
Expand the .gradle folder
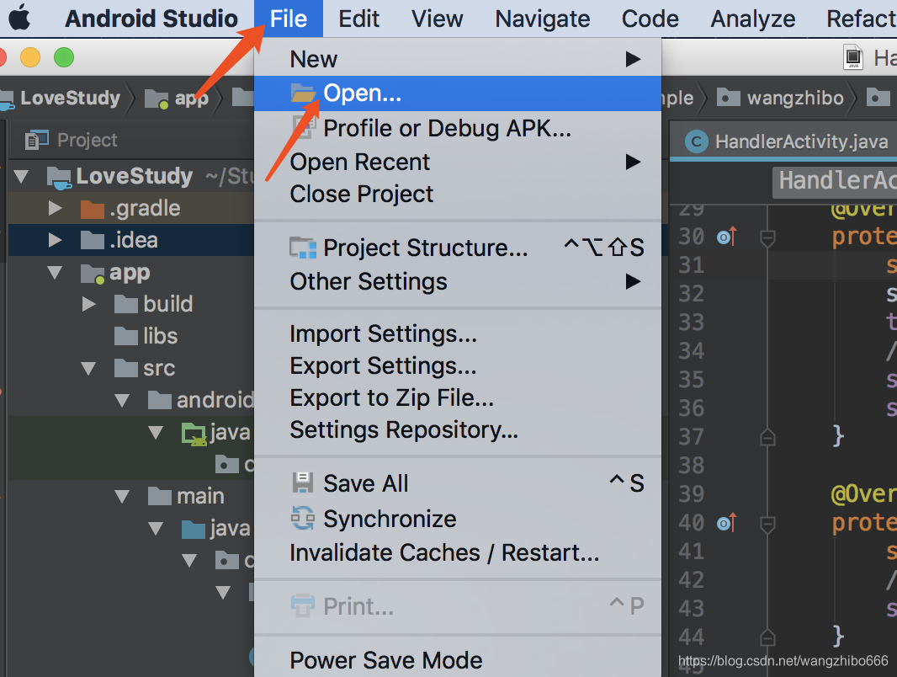coord(55,208)
